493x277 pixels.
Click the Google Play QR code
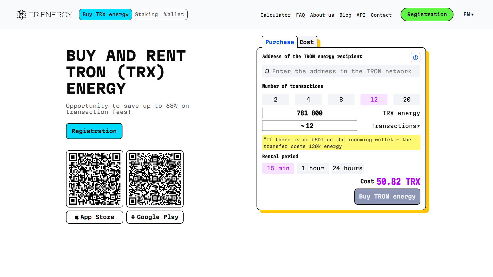(x=155, y=179)
